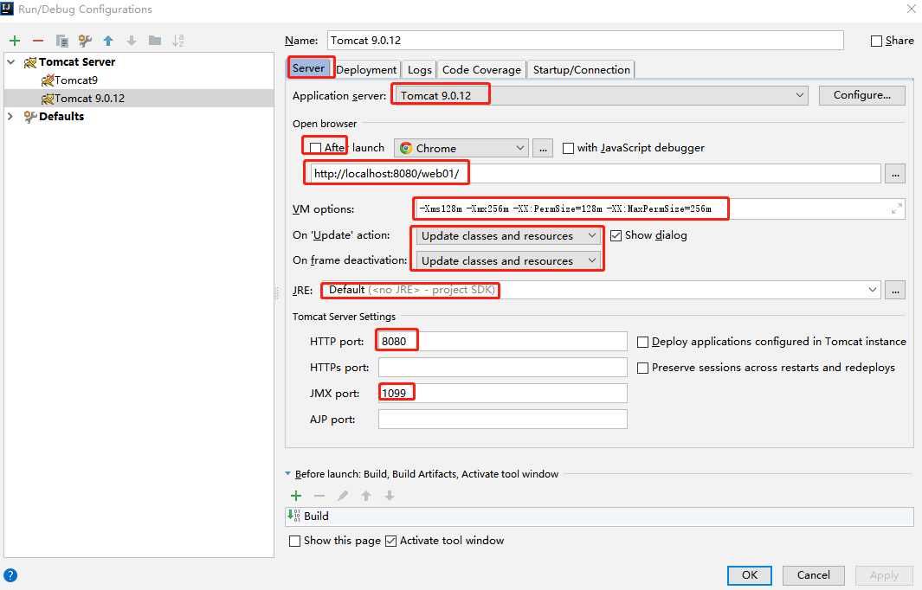
Task: Copy configuration icon in toolbar
Action: pyautogui.click(x=61, y=41)
